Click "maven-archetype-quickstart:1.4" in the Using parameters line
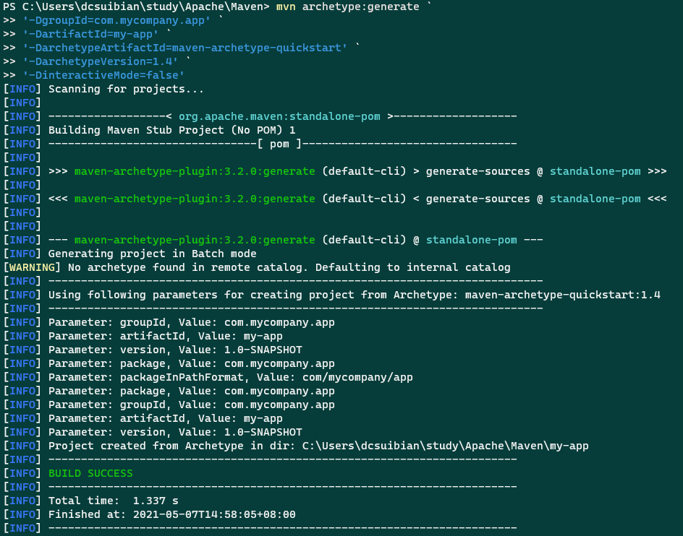 click(562, 295)
